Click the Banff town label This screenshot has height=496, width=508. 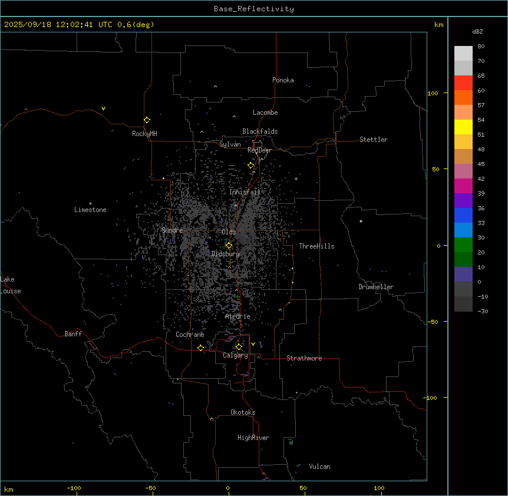coord(73,334)
